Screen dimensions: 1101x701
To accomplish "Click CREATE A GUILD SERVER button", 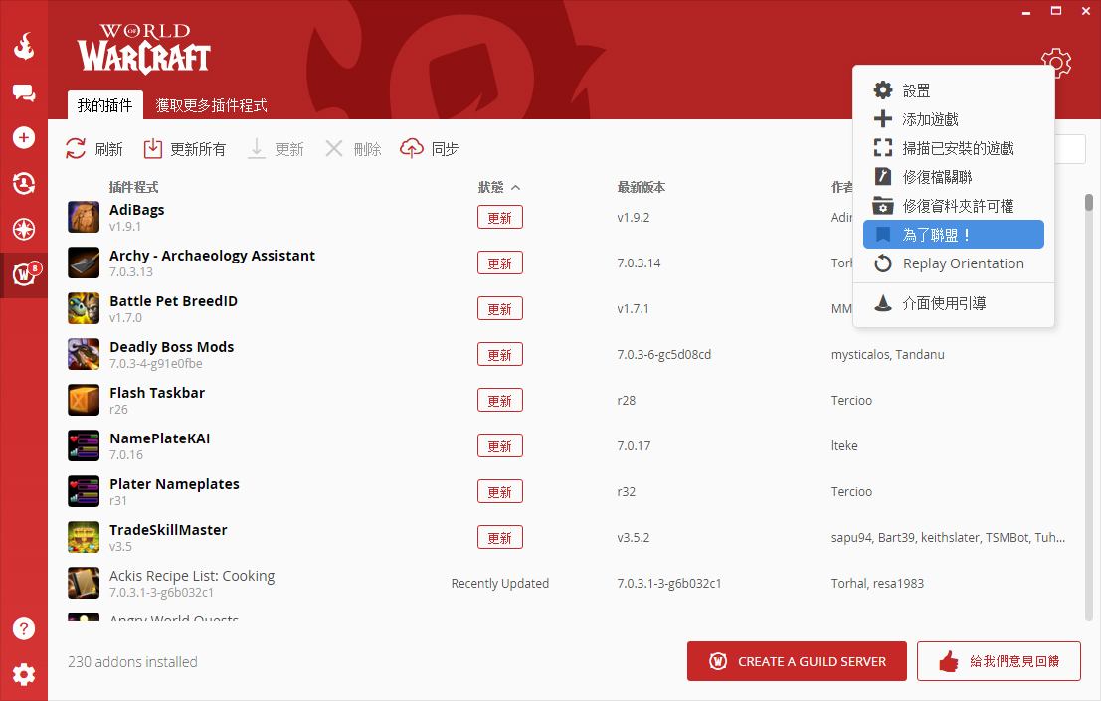I will [x=797, y=661].
